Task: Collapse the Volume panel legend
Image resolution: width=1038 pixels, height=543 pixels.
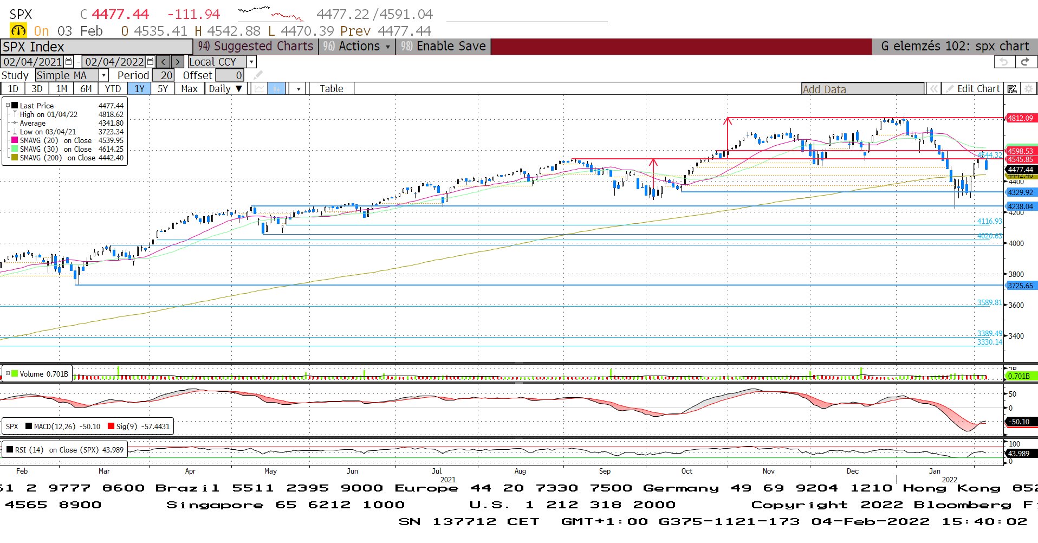Action: 8,373
